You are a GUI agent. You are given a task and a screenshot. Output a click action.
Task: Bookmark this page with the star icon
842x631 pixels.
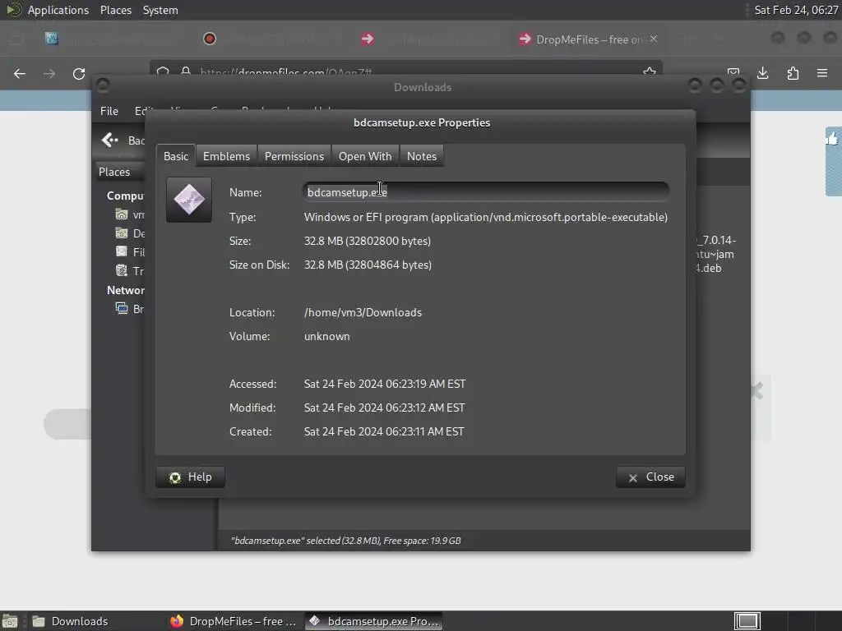click(x=650, y=72)
